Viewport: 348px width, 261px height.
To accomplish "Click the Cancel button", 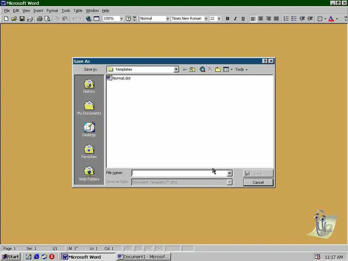I will 258,182.
